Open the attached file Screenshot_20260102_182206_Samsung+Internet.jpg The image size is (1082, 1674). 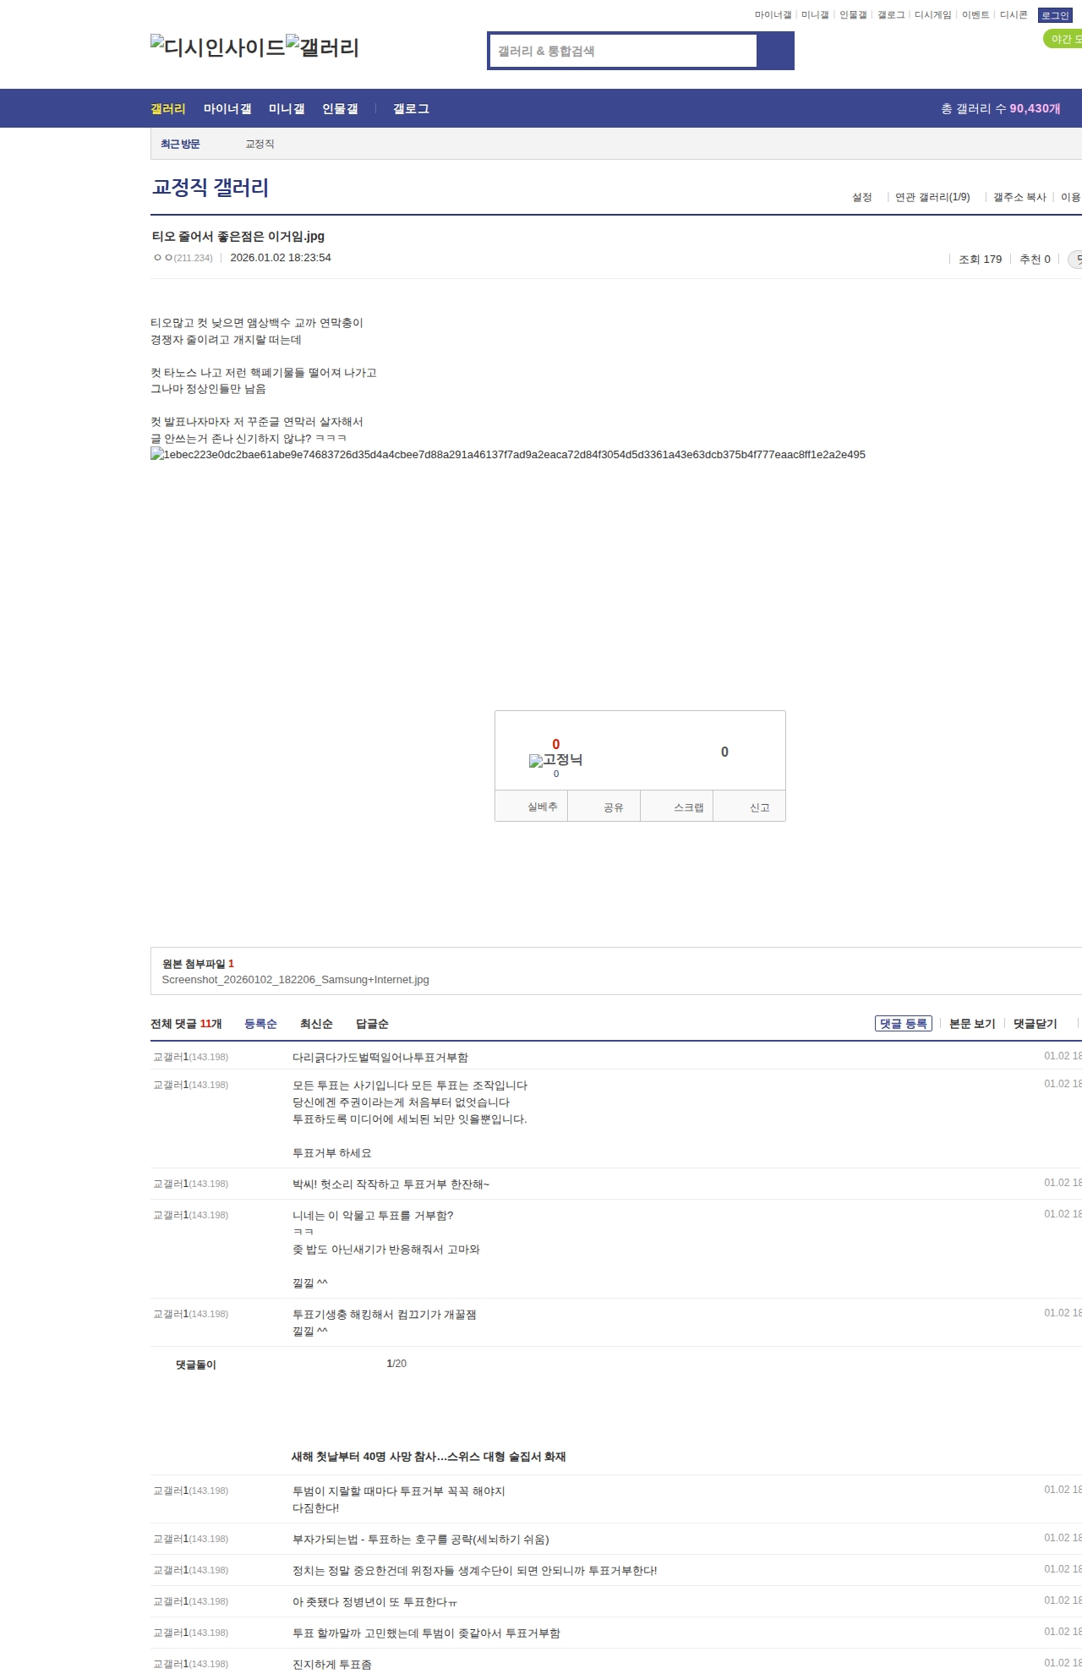point(296,980)
